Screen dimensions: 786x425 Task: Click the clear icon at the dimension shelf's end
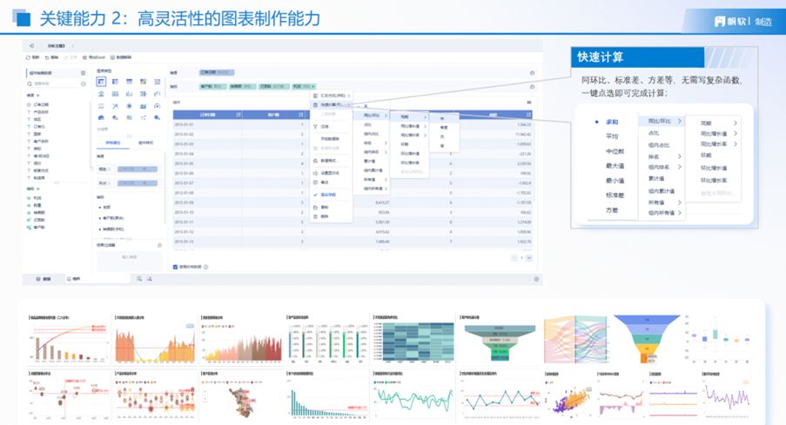(532, 73)
